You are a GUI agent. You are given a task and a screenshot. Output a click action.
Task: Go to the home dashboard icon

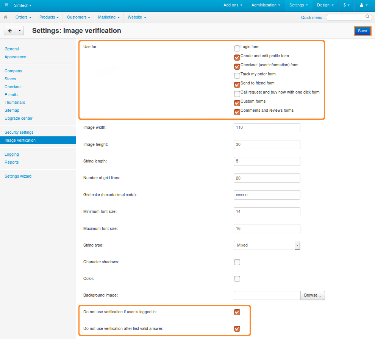click(x=6, y=17)
